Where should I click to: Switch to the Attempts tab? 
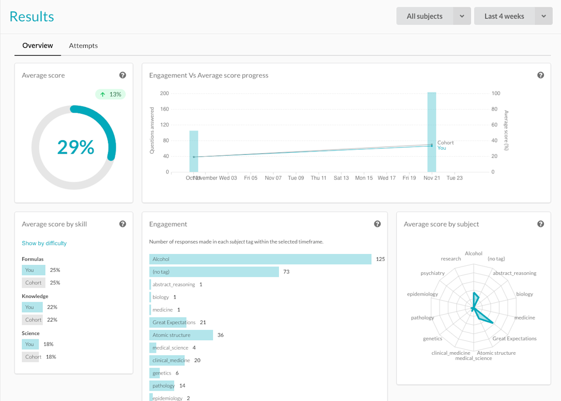[x=83, y=46]
